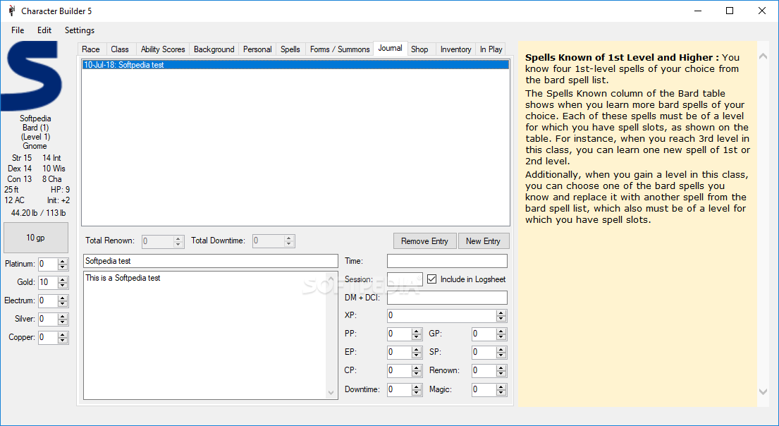Screen dimensions: 779x426
Task: Decrease the Copper value with down arrow
Action: [x=63, y=341]
